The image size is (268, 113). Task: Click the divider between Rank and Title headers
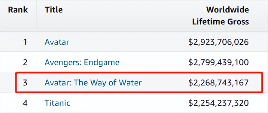coord(36,16)
